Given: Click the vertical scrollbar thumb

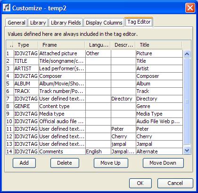Looking at the screenshot, I should coord(187,101).
